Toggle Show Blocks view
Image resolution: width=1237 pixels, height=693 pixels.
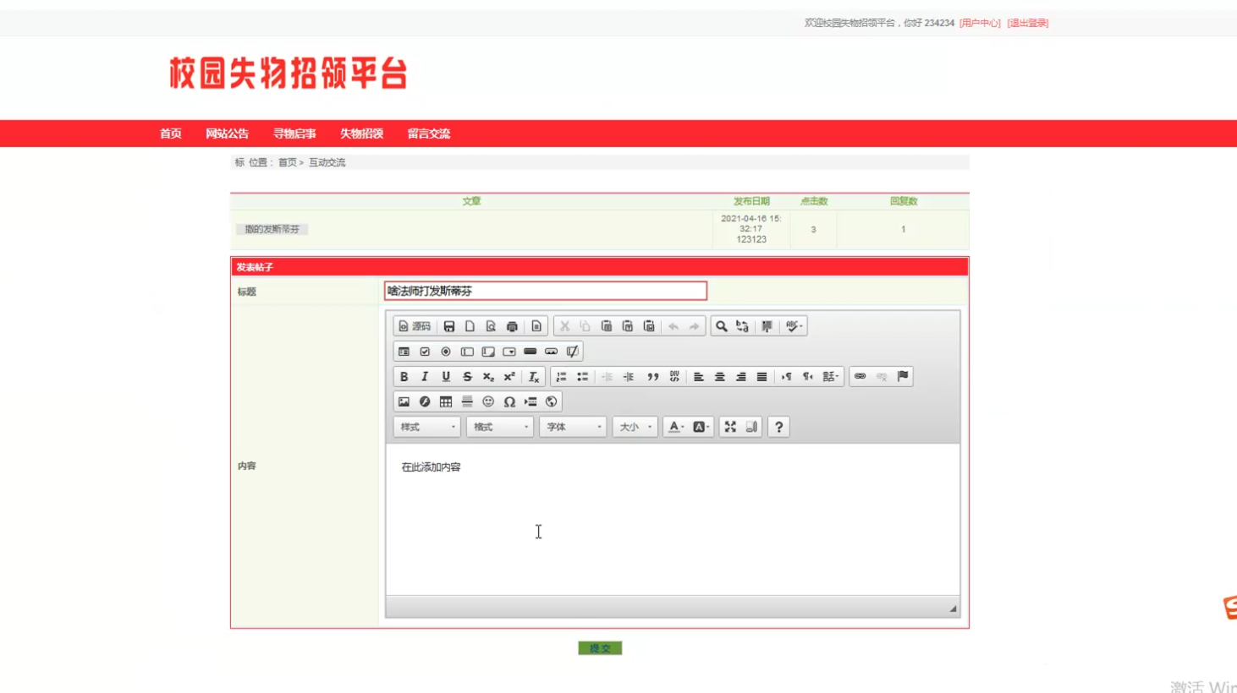pyautogui.click(x=751, y=428)
